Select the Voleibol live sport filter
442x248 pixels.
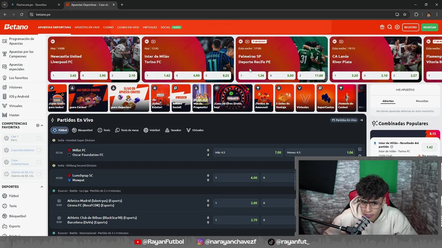(x=152, y=130)
